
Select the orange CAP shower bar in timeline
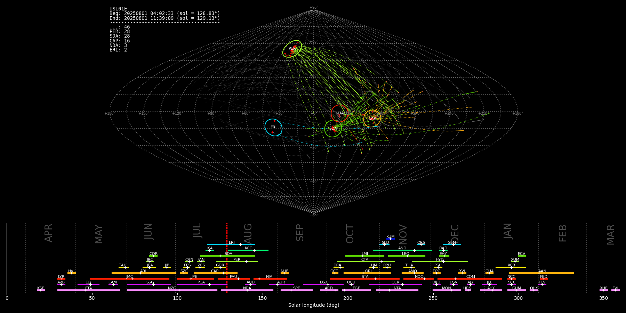216,273
